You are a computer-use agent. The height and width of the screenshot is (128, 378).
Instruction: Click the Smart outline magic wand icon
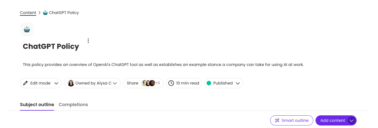[277, 120]
